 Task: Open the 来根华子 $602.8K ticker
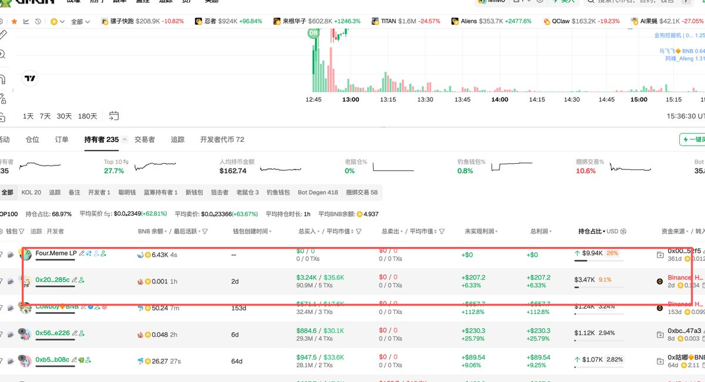[x=317, y=21]
